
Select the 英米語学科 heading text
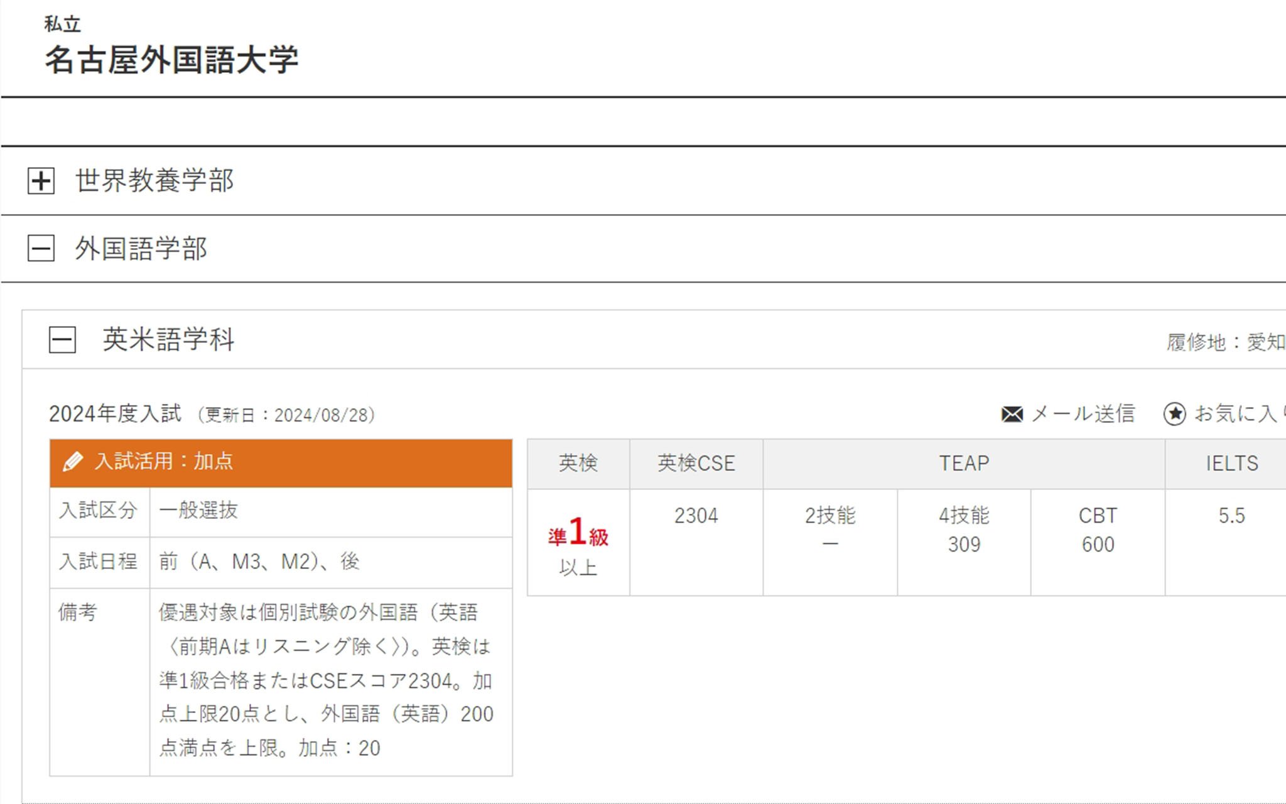[x=168, y=340]
